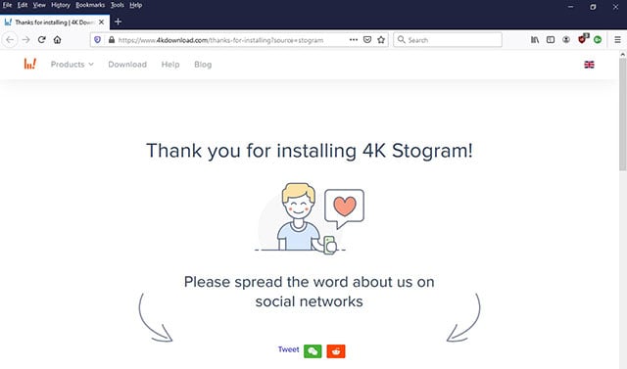Go to the Download page link

127,65
